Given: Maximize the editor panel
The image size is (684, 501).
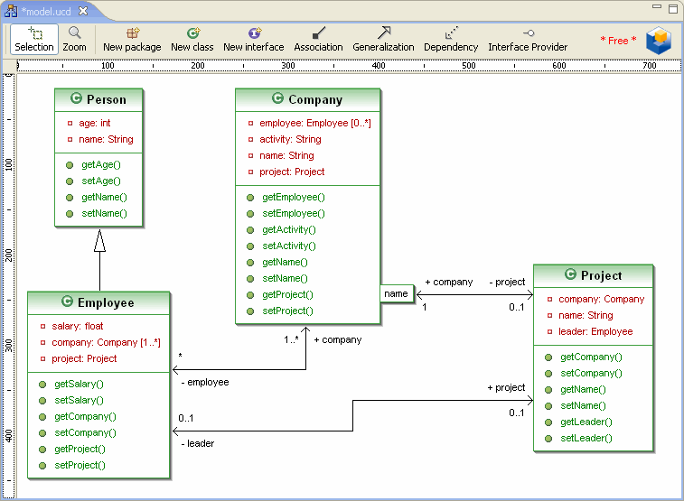Looking at the screenshot, I should click(x=672, y=9).
